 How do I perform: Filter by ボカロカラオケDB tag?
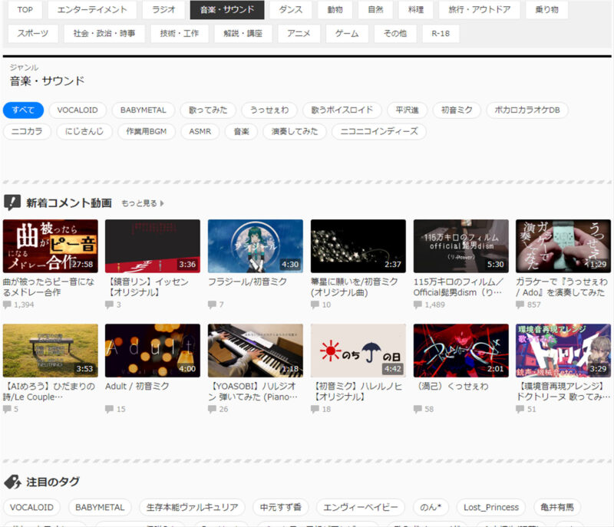527,110
